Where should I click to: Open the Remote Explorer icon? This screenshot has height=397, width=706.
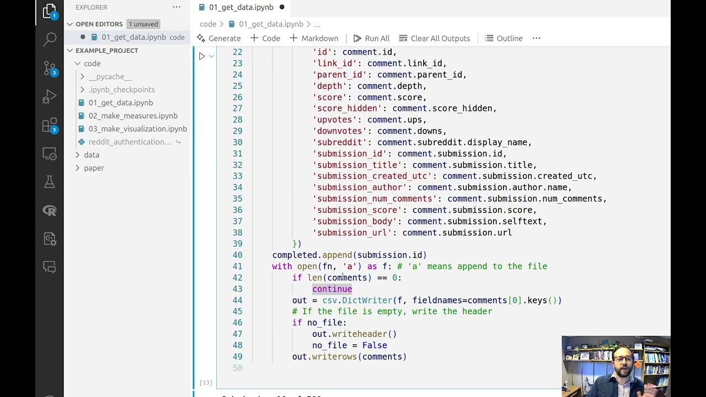pos(50,154)
